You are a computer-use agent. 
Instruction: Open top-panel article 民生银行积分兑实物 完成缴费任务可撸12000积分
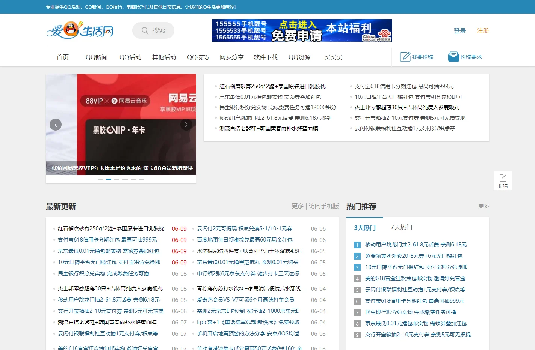click(x=278, y=107)
